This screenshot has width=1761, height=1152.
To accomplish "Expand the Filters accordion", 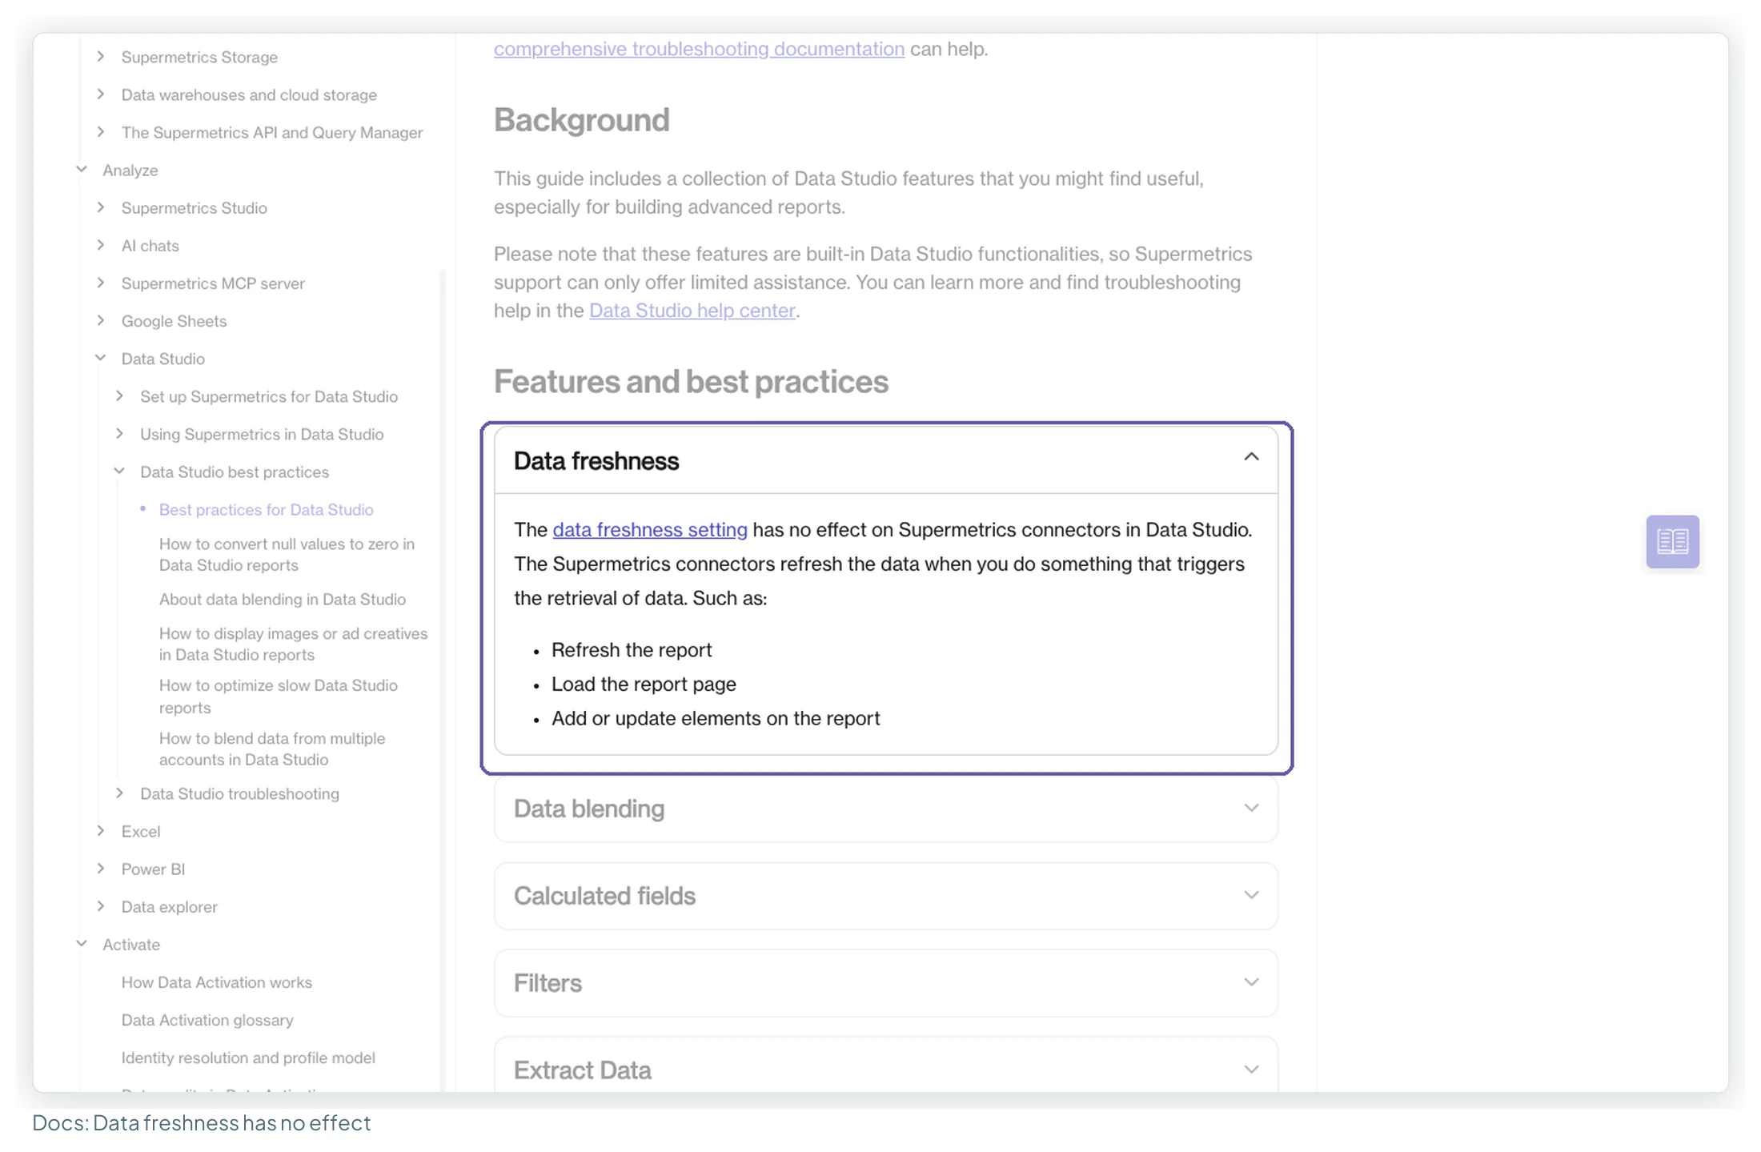I will click(886, 983).
